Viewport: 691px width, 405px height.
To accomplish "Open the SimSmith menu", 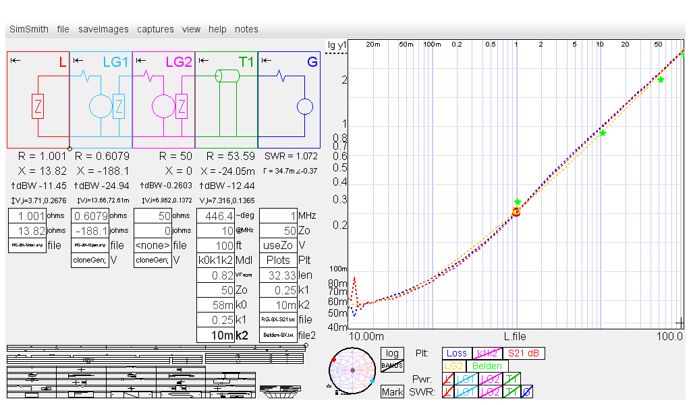I will tap(29, 29).
